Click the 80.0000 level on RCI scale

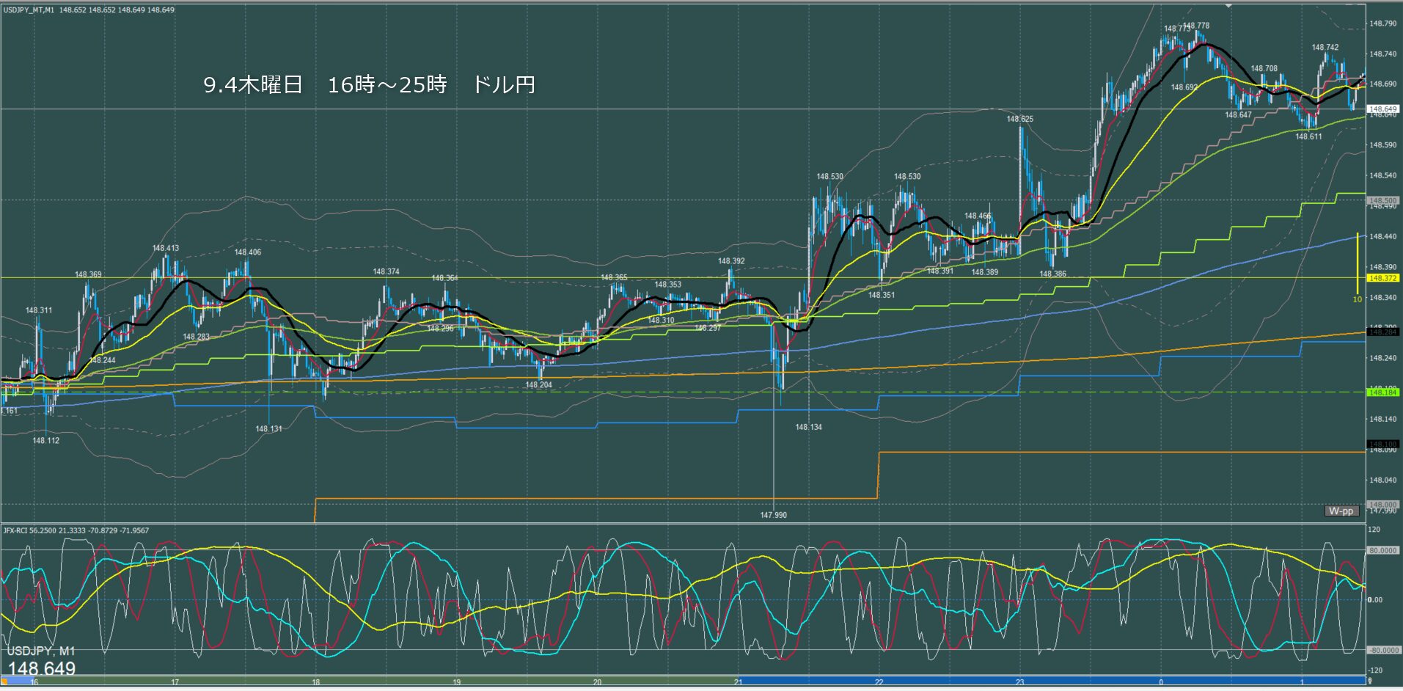pos(1382,550)
